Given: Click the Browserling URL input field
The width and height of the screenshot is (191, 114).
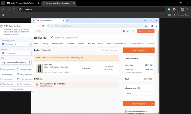Looking at the screenshot, I should point(14,62).
